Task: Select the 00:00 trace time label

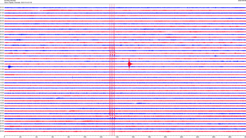Action: pos(2,7)
